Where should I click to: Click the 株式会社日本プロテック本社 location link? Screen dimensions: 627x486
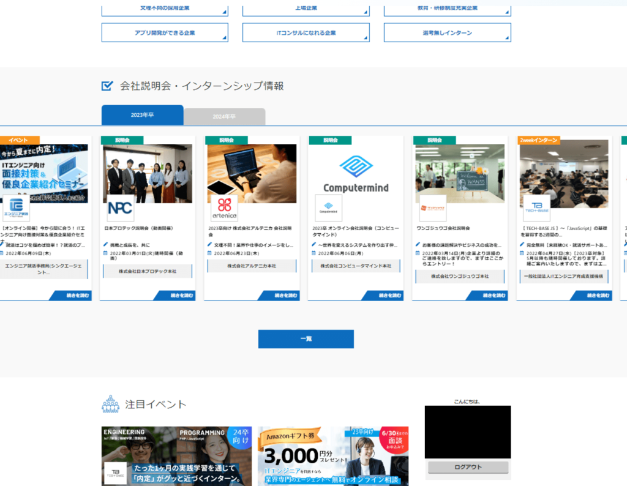coord(147,269)
